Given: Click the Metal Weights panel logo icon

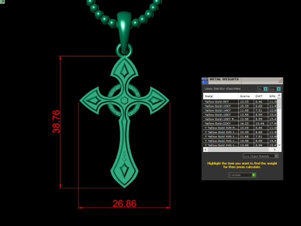Looking at the screenshot, I should coord(204,81).
